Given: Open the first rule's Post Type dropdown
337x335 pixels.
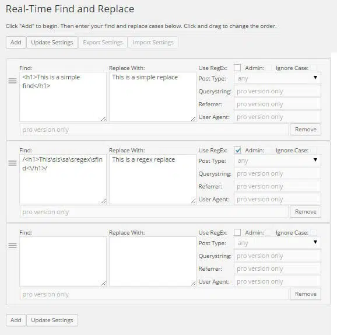Looking at the screenshot, I should click(x=278, y=78).
